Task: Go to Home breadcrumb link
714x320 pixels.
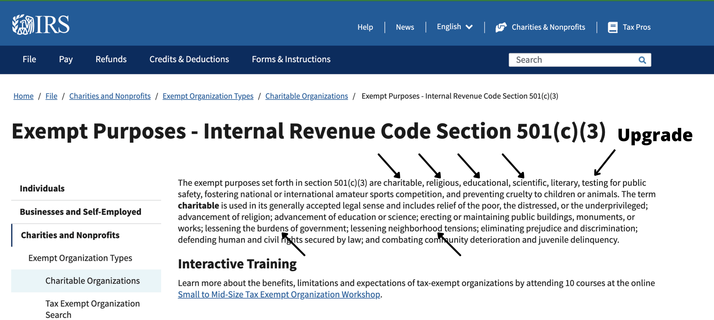Action: [x=23, y=96]
